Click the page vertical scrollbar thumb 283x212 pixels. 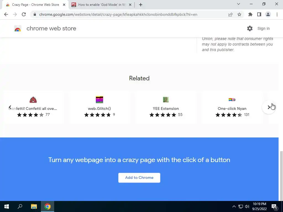pyautogui.click(x=281, y=176)
